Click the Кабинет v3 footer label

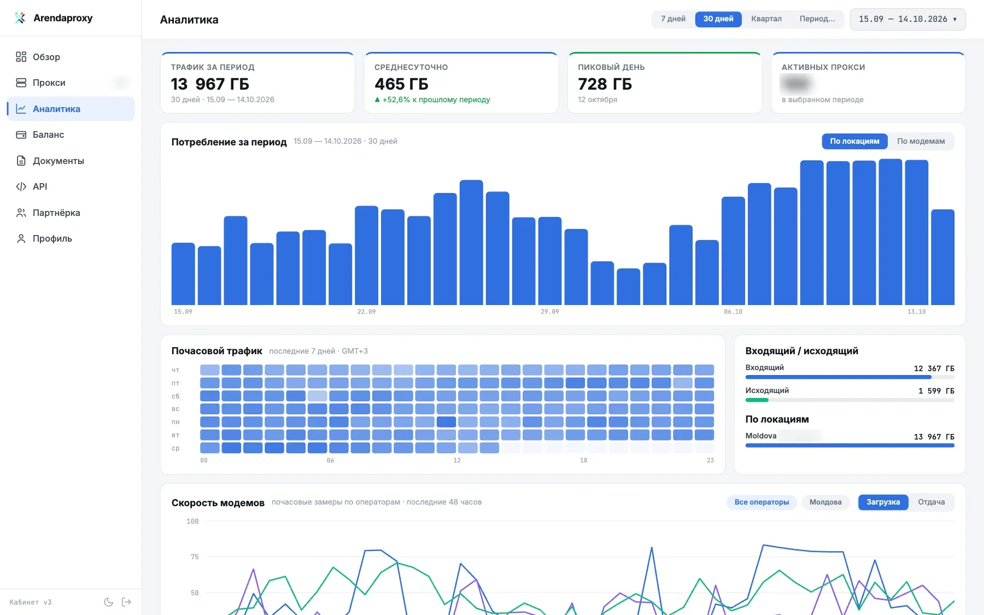(x=31, y=602)
